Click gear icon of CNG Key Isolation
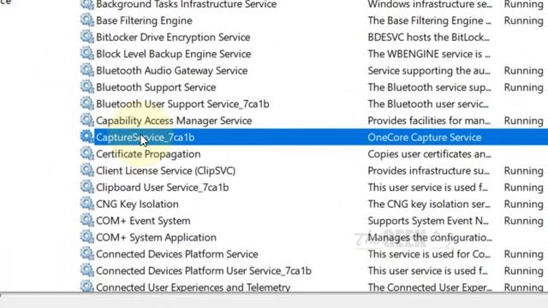This screenshot has height=308, width=548. pyautogui.click(x=87, y=204)
